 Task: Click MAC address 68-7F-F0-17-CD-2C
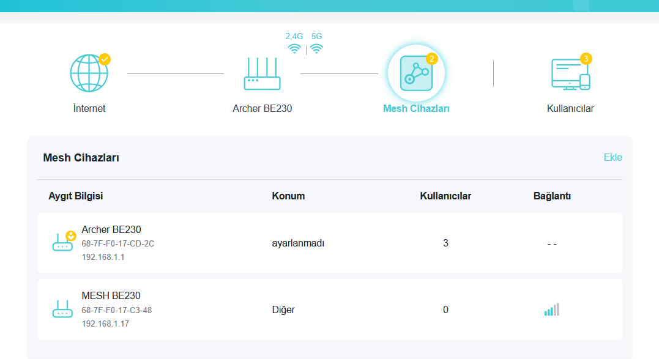click(x=118, y=243)
